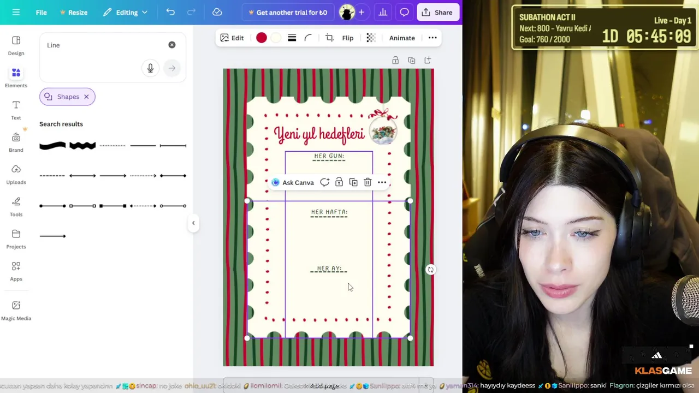Open more toolbar options ellipsis
This screenshot has height=393, width=699.
point(433,38)
